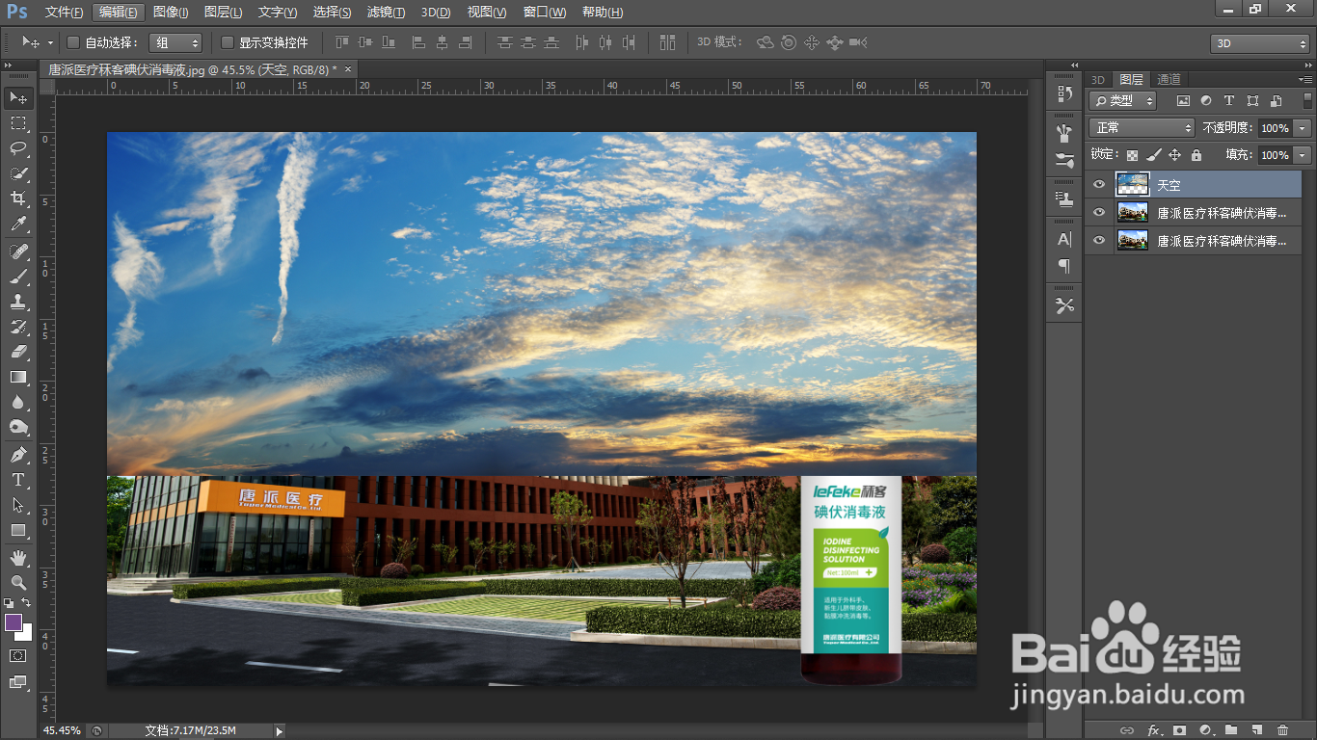Image resolution: width=1317 pixels, height=740 pixels.
Task: Open the 3D workspace dropdown
Action: [1260, 43]
